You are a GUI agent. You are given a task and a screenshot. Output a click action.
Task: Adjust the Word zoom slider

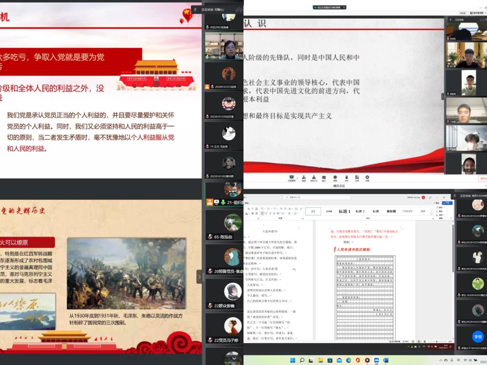437,341
